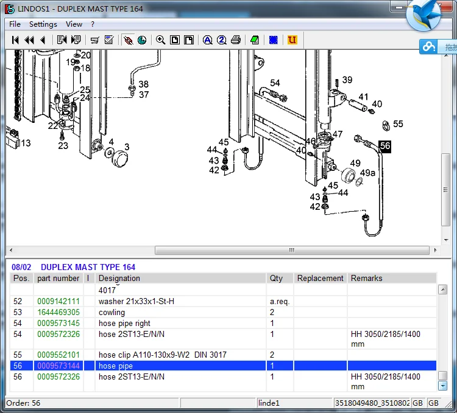This screenshot has width=457, height=413.
Task: Select callout 38 in the diagram
Action: point(143,84)
